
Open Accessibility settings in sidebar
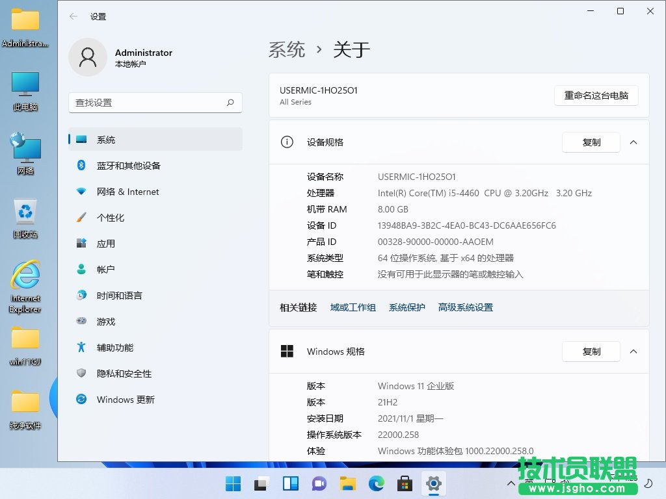[x=114, y=348]
